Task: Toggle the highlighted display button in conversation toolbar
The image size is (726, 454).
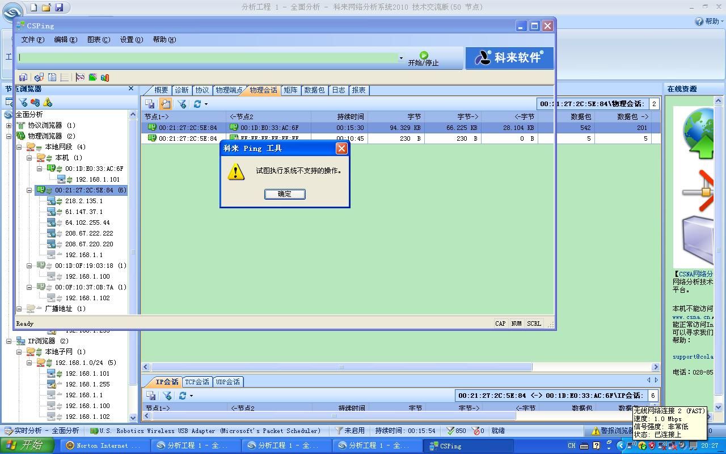Action: point(165,104)
